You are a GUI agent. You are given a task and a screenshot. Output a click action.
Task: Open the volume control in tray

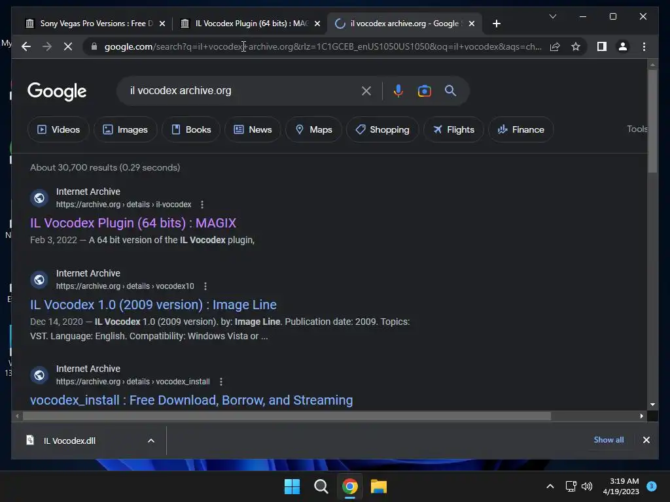[587, 486]
